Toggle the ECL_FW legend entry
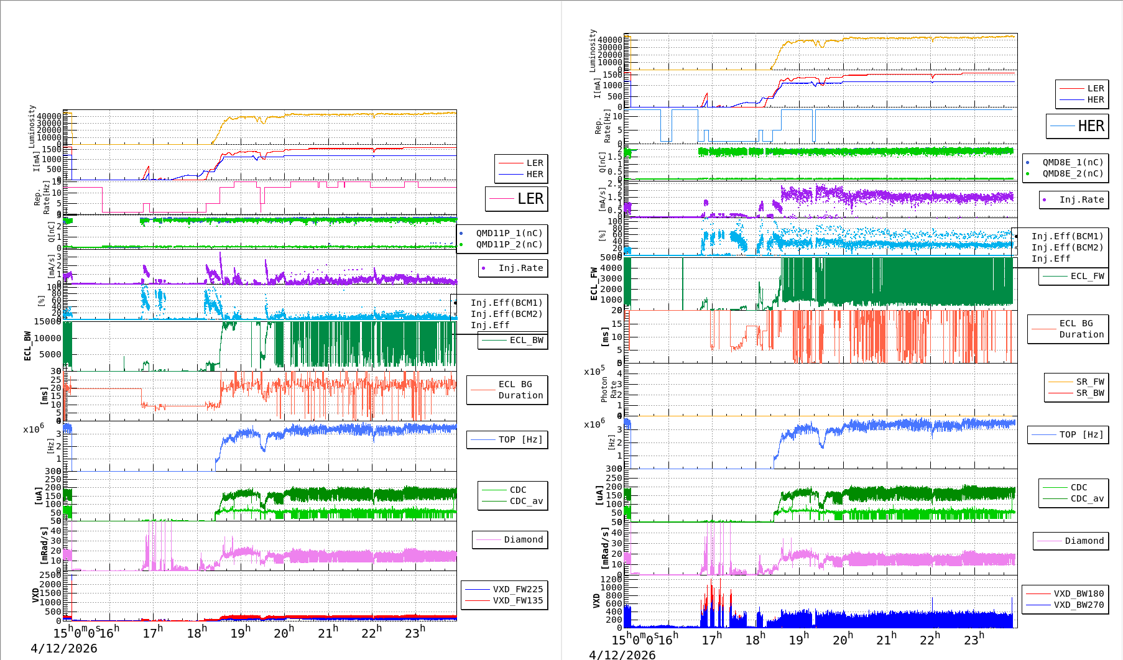The height and width of the screenshot is (660, 1123). click(1087, 276)
